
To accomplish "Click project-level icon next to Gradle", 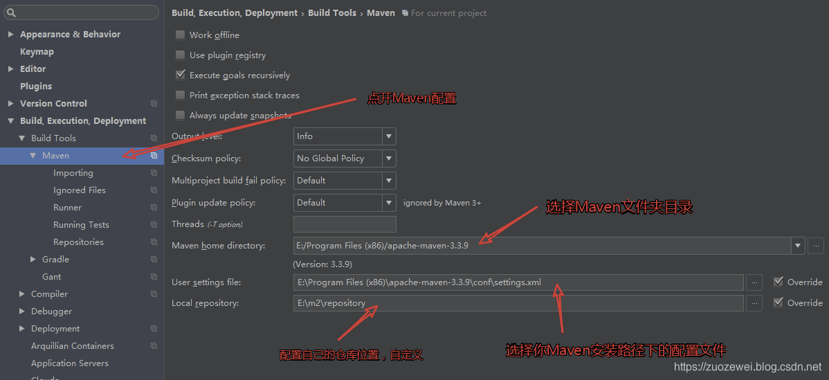I will 154,260.
